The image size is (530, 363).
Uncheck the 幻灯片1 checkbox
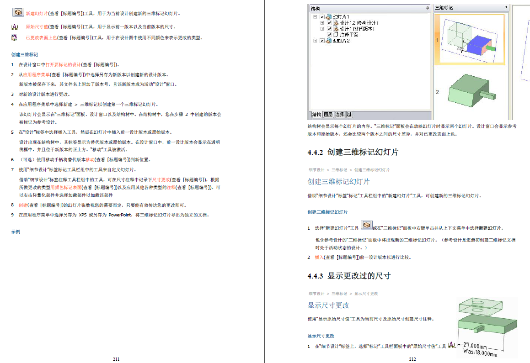point(322,16)
